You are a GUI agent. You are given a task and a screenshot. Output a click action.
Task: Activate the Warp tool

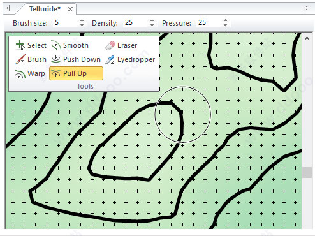30,74
